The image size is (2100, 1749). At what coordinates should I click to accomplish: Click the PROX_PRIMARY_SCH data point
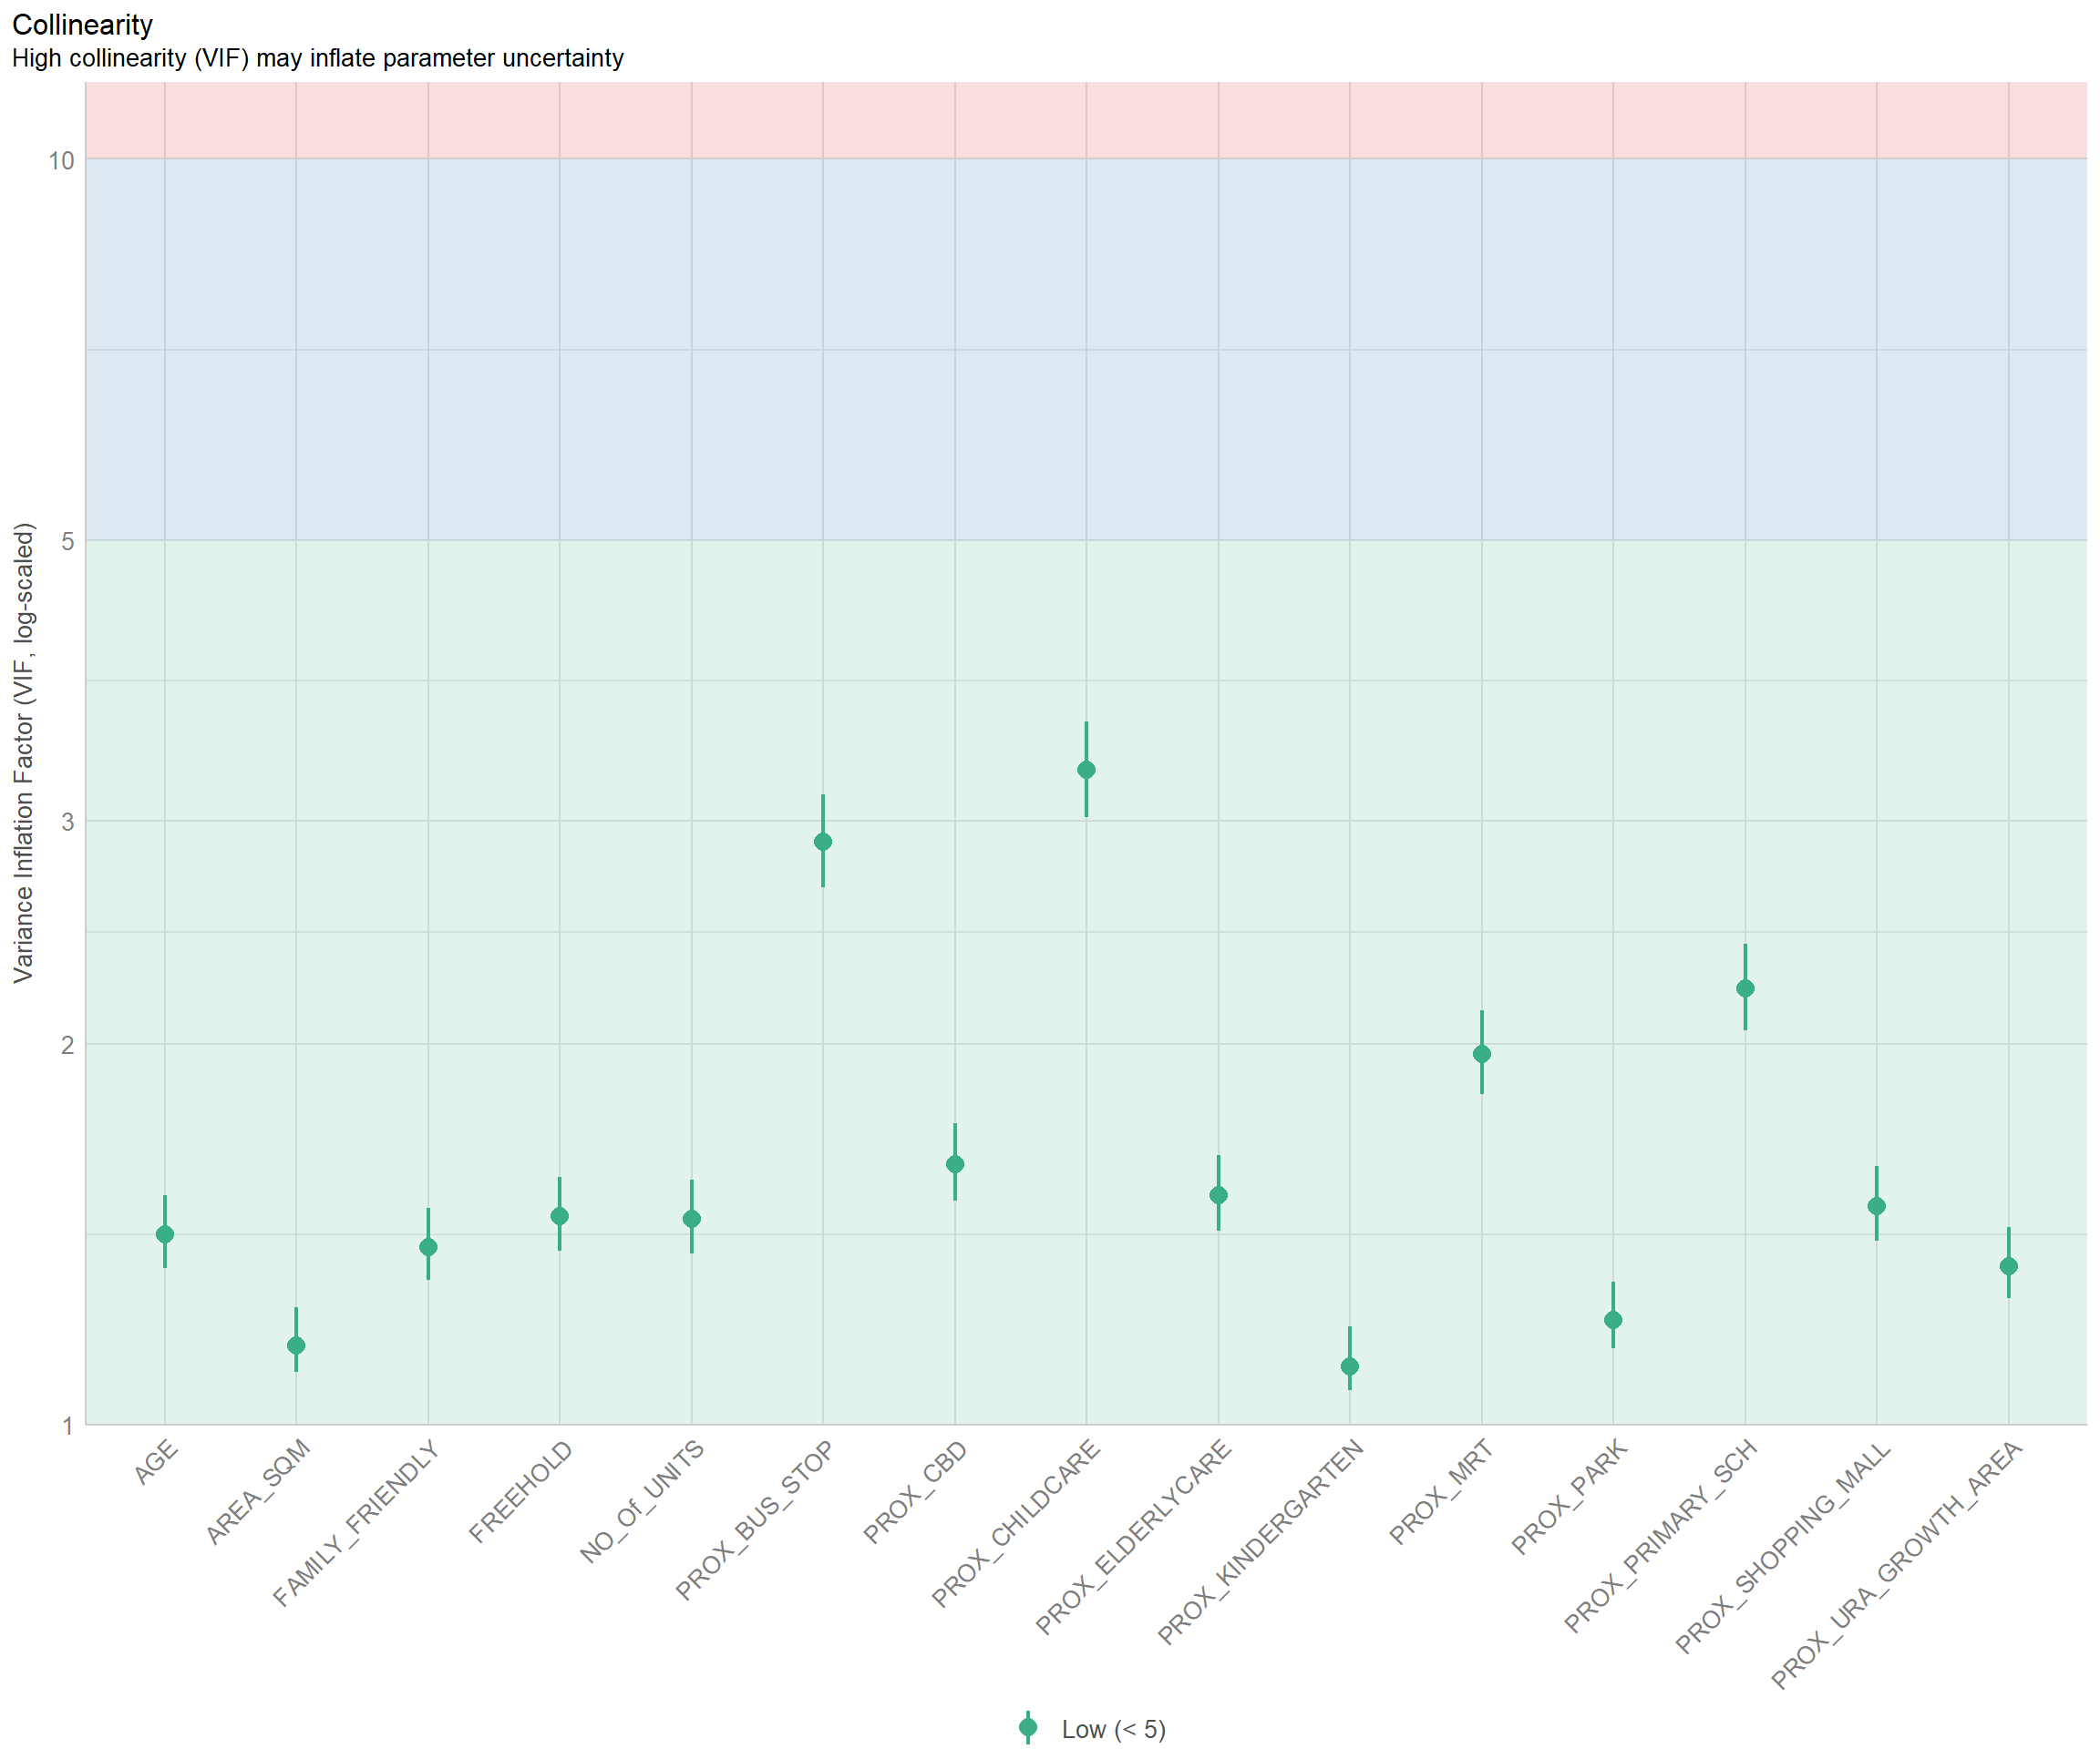pos(1745,988)
